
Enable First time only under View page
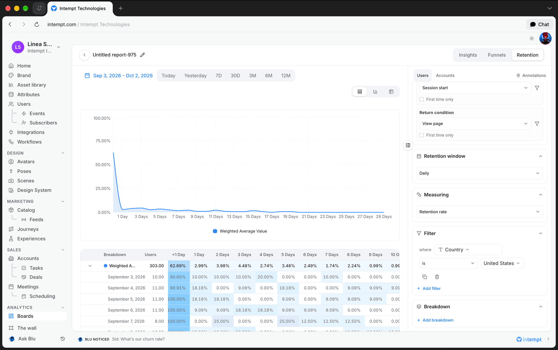click(x=422, y=135)
